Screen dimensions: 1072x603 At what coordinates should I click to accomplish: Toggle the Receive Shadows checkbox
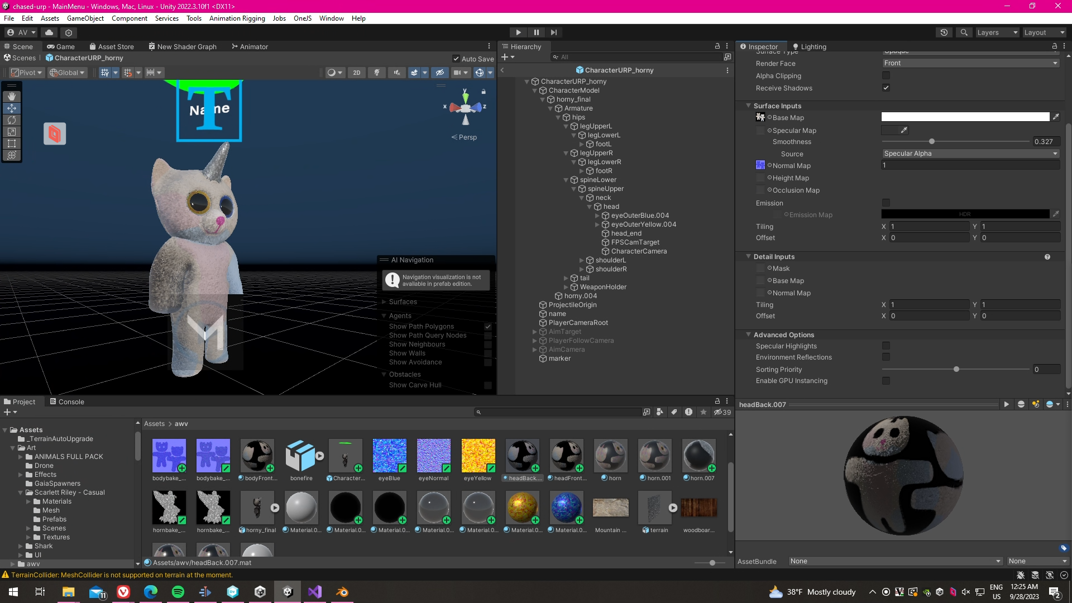[886, 88]
